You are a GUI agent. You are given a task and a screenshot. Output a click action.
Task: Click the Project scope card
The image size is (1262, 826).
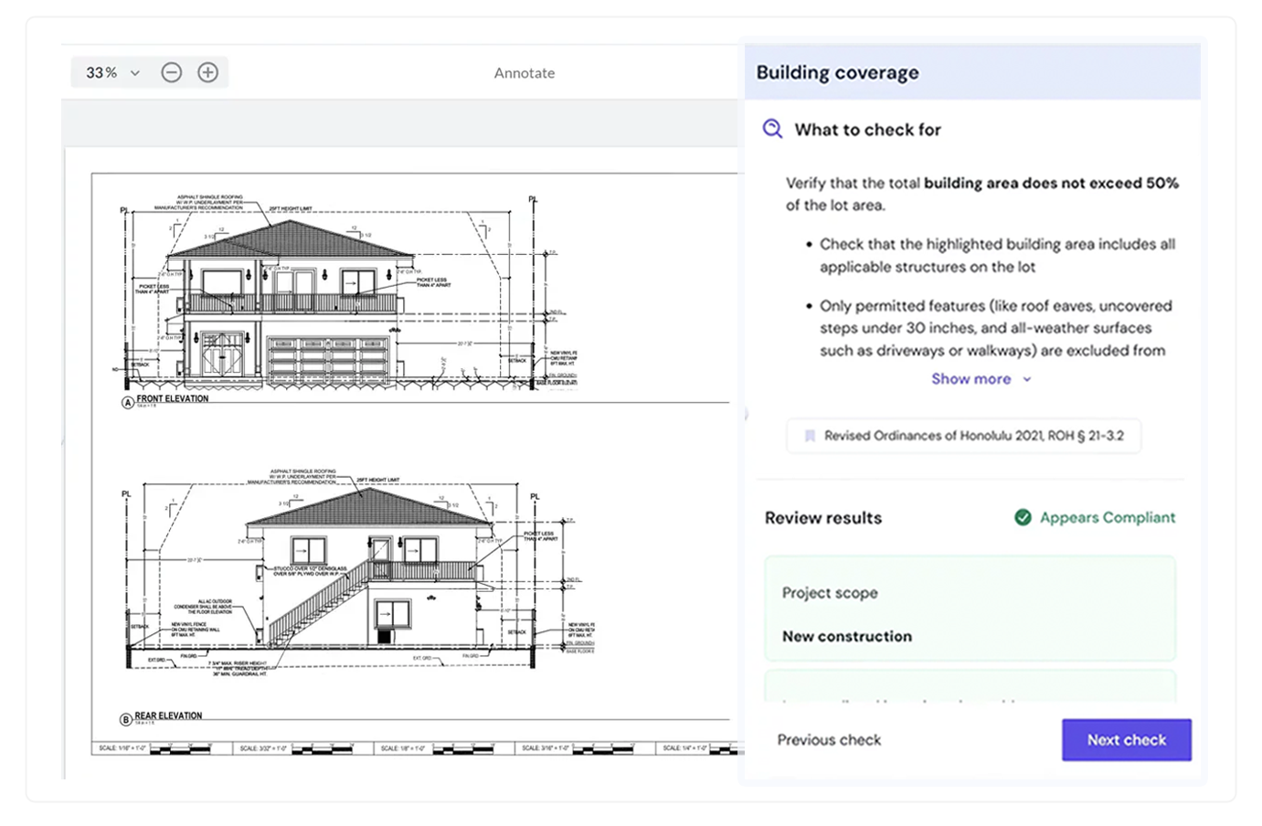[970, 609]
